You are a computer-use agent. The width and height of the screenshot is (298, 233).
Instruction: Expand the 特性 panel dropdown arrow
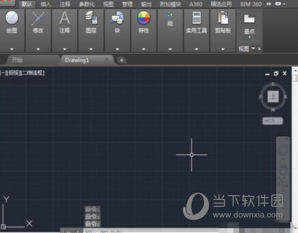(144, 49)
